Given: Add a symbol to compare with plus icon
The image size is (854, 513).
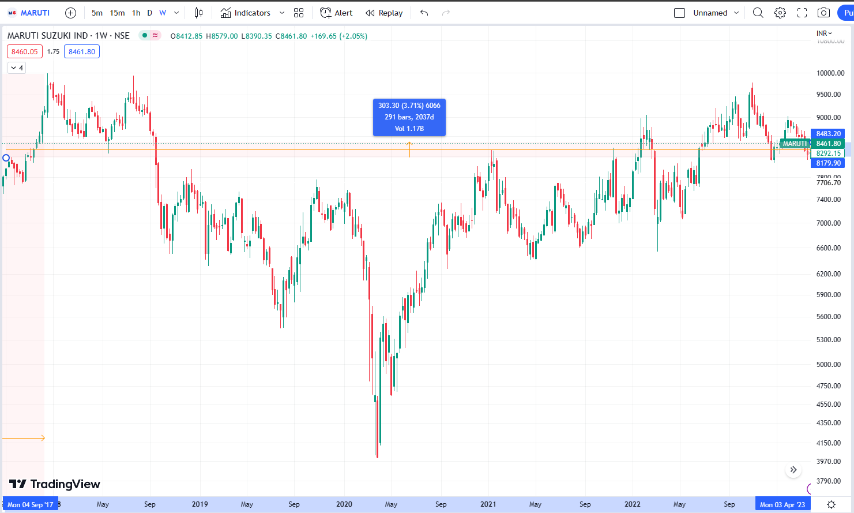Looking at the screenshot, I should [x=70, y=13].
